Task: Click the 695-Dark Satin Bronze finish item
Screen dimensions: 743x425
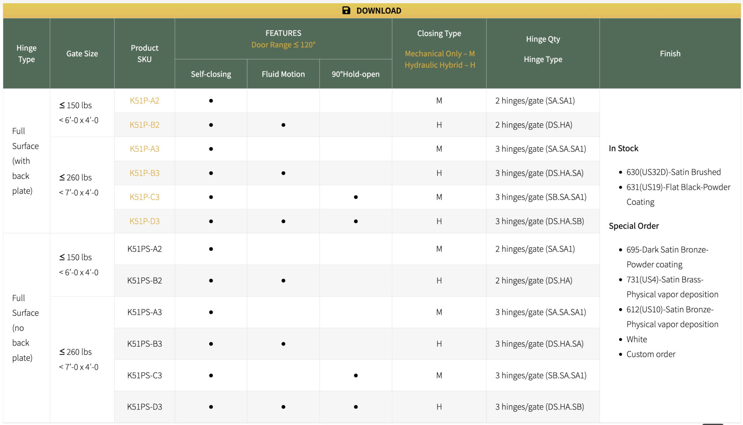Action: coord(667,257)
